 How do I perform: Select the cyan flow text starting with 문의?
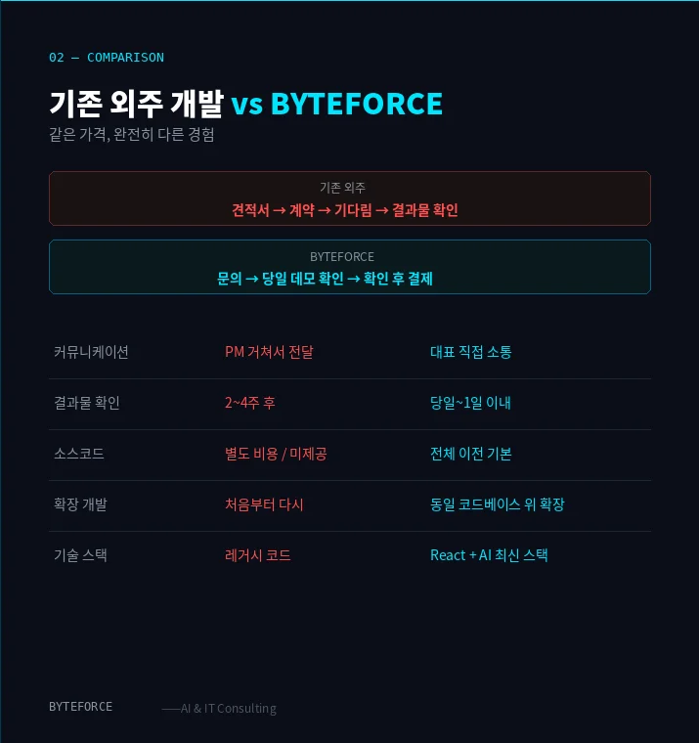(325, 279)
